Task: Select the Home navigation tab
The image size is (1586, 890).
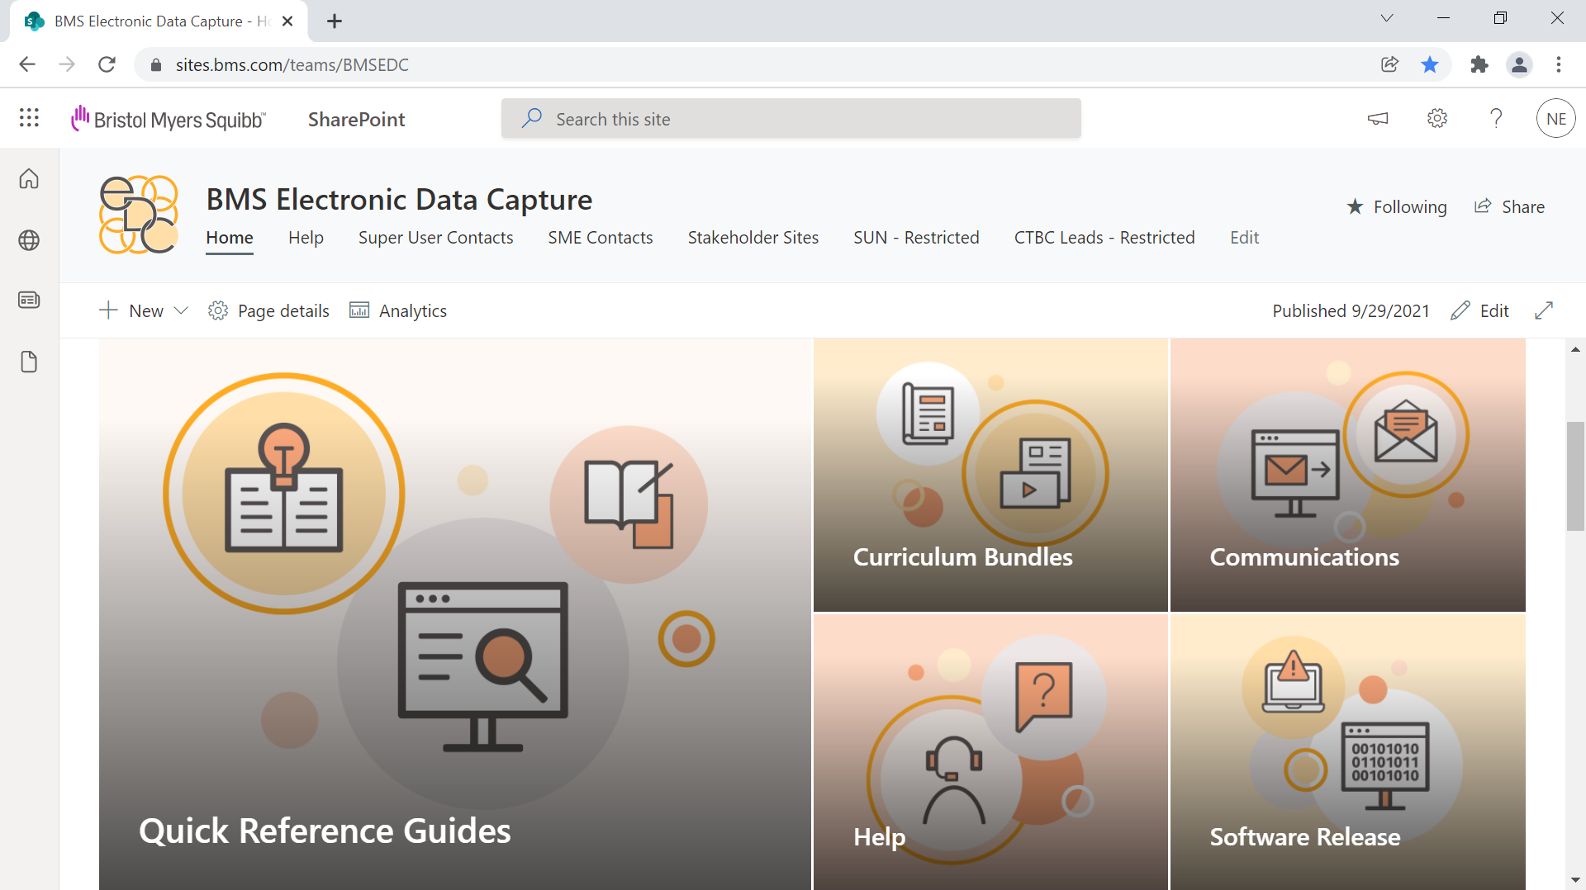Action: 230,238
